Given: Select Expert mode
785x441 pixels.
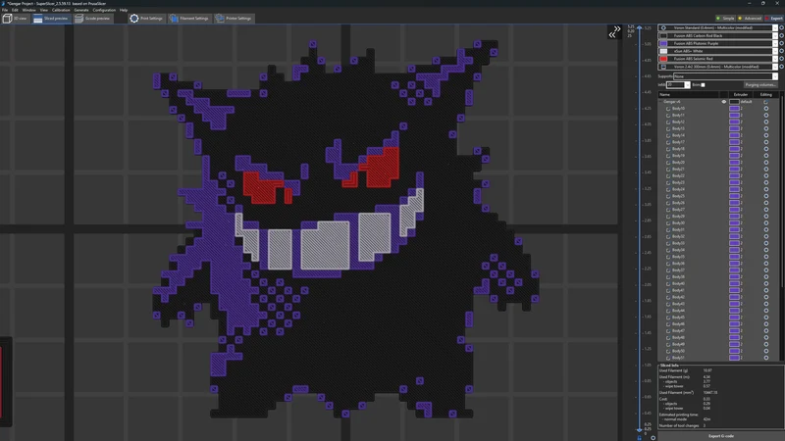Looking at the screenshot, I should click(x=774, y=19).
